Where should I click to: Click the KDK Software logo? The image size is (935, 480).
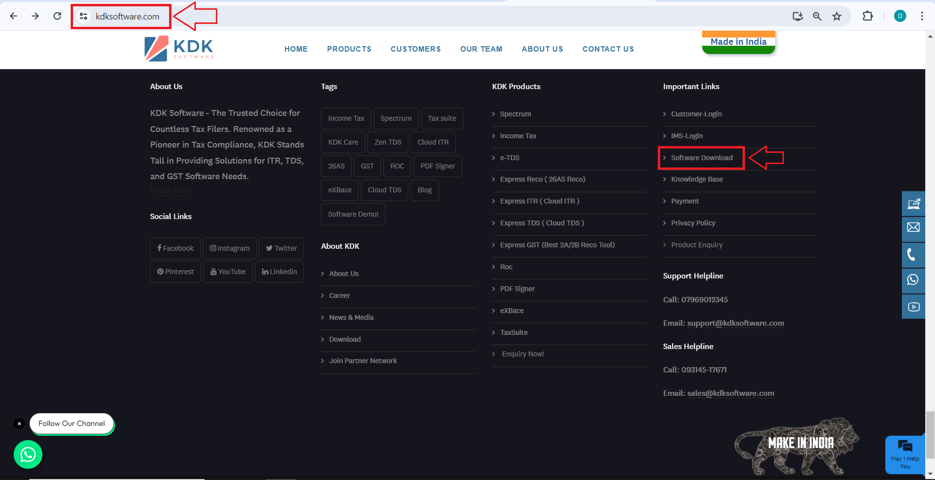pyautogui.click(x=179, y=49)
